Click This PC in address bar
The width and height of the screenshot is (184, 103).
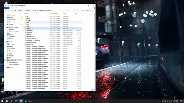click(x=20, y=11)
